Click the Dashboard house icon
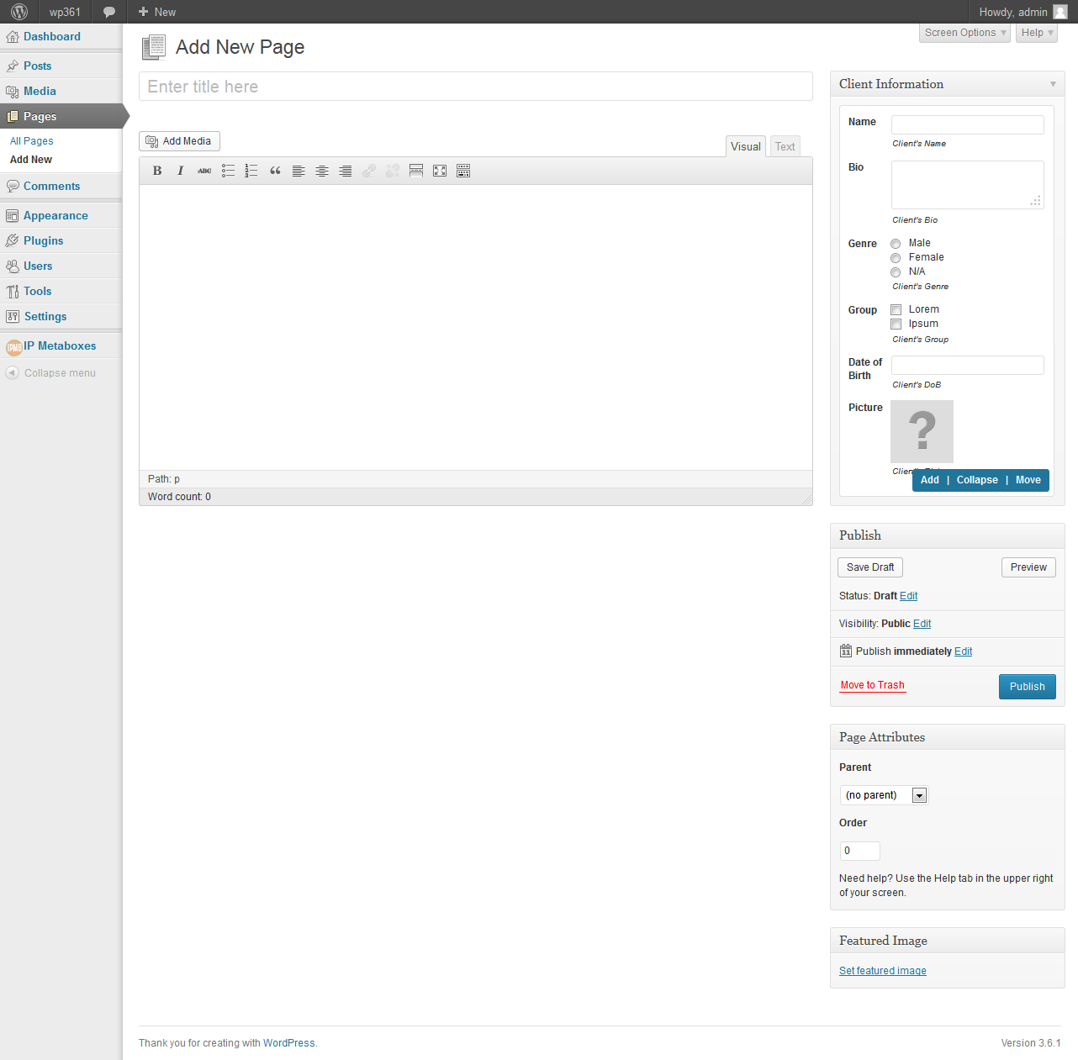The height and width of the screenshot is (1060, 1078). [13, 37]
